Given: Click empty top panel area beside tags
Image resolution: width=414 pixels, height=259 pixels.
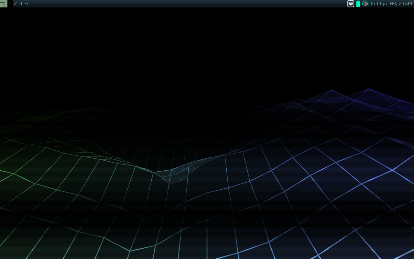Looking at the screenshot, I should point(162,4).
